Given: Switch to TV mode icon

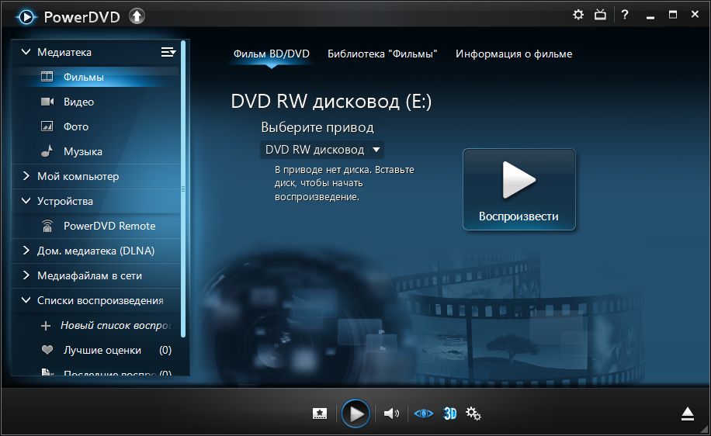Looking at the screenshot, I should [x=600, y=15].
